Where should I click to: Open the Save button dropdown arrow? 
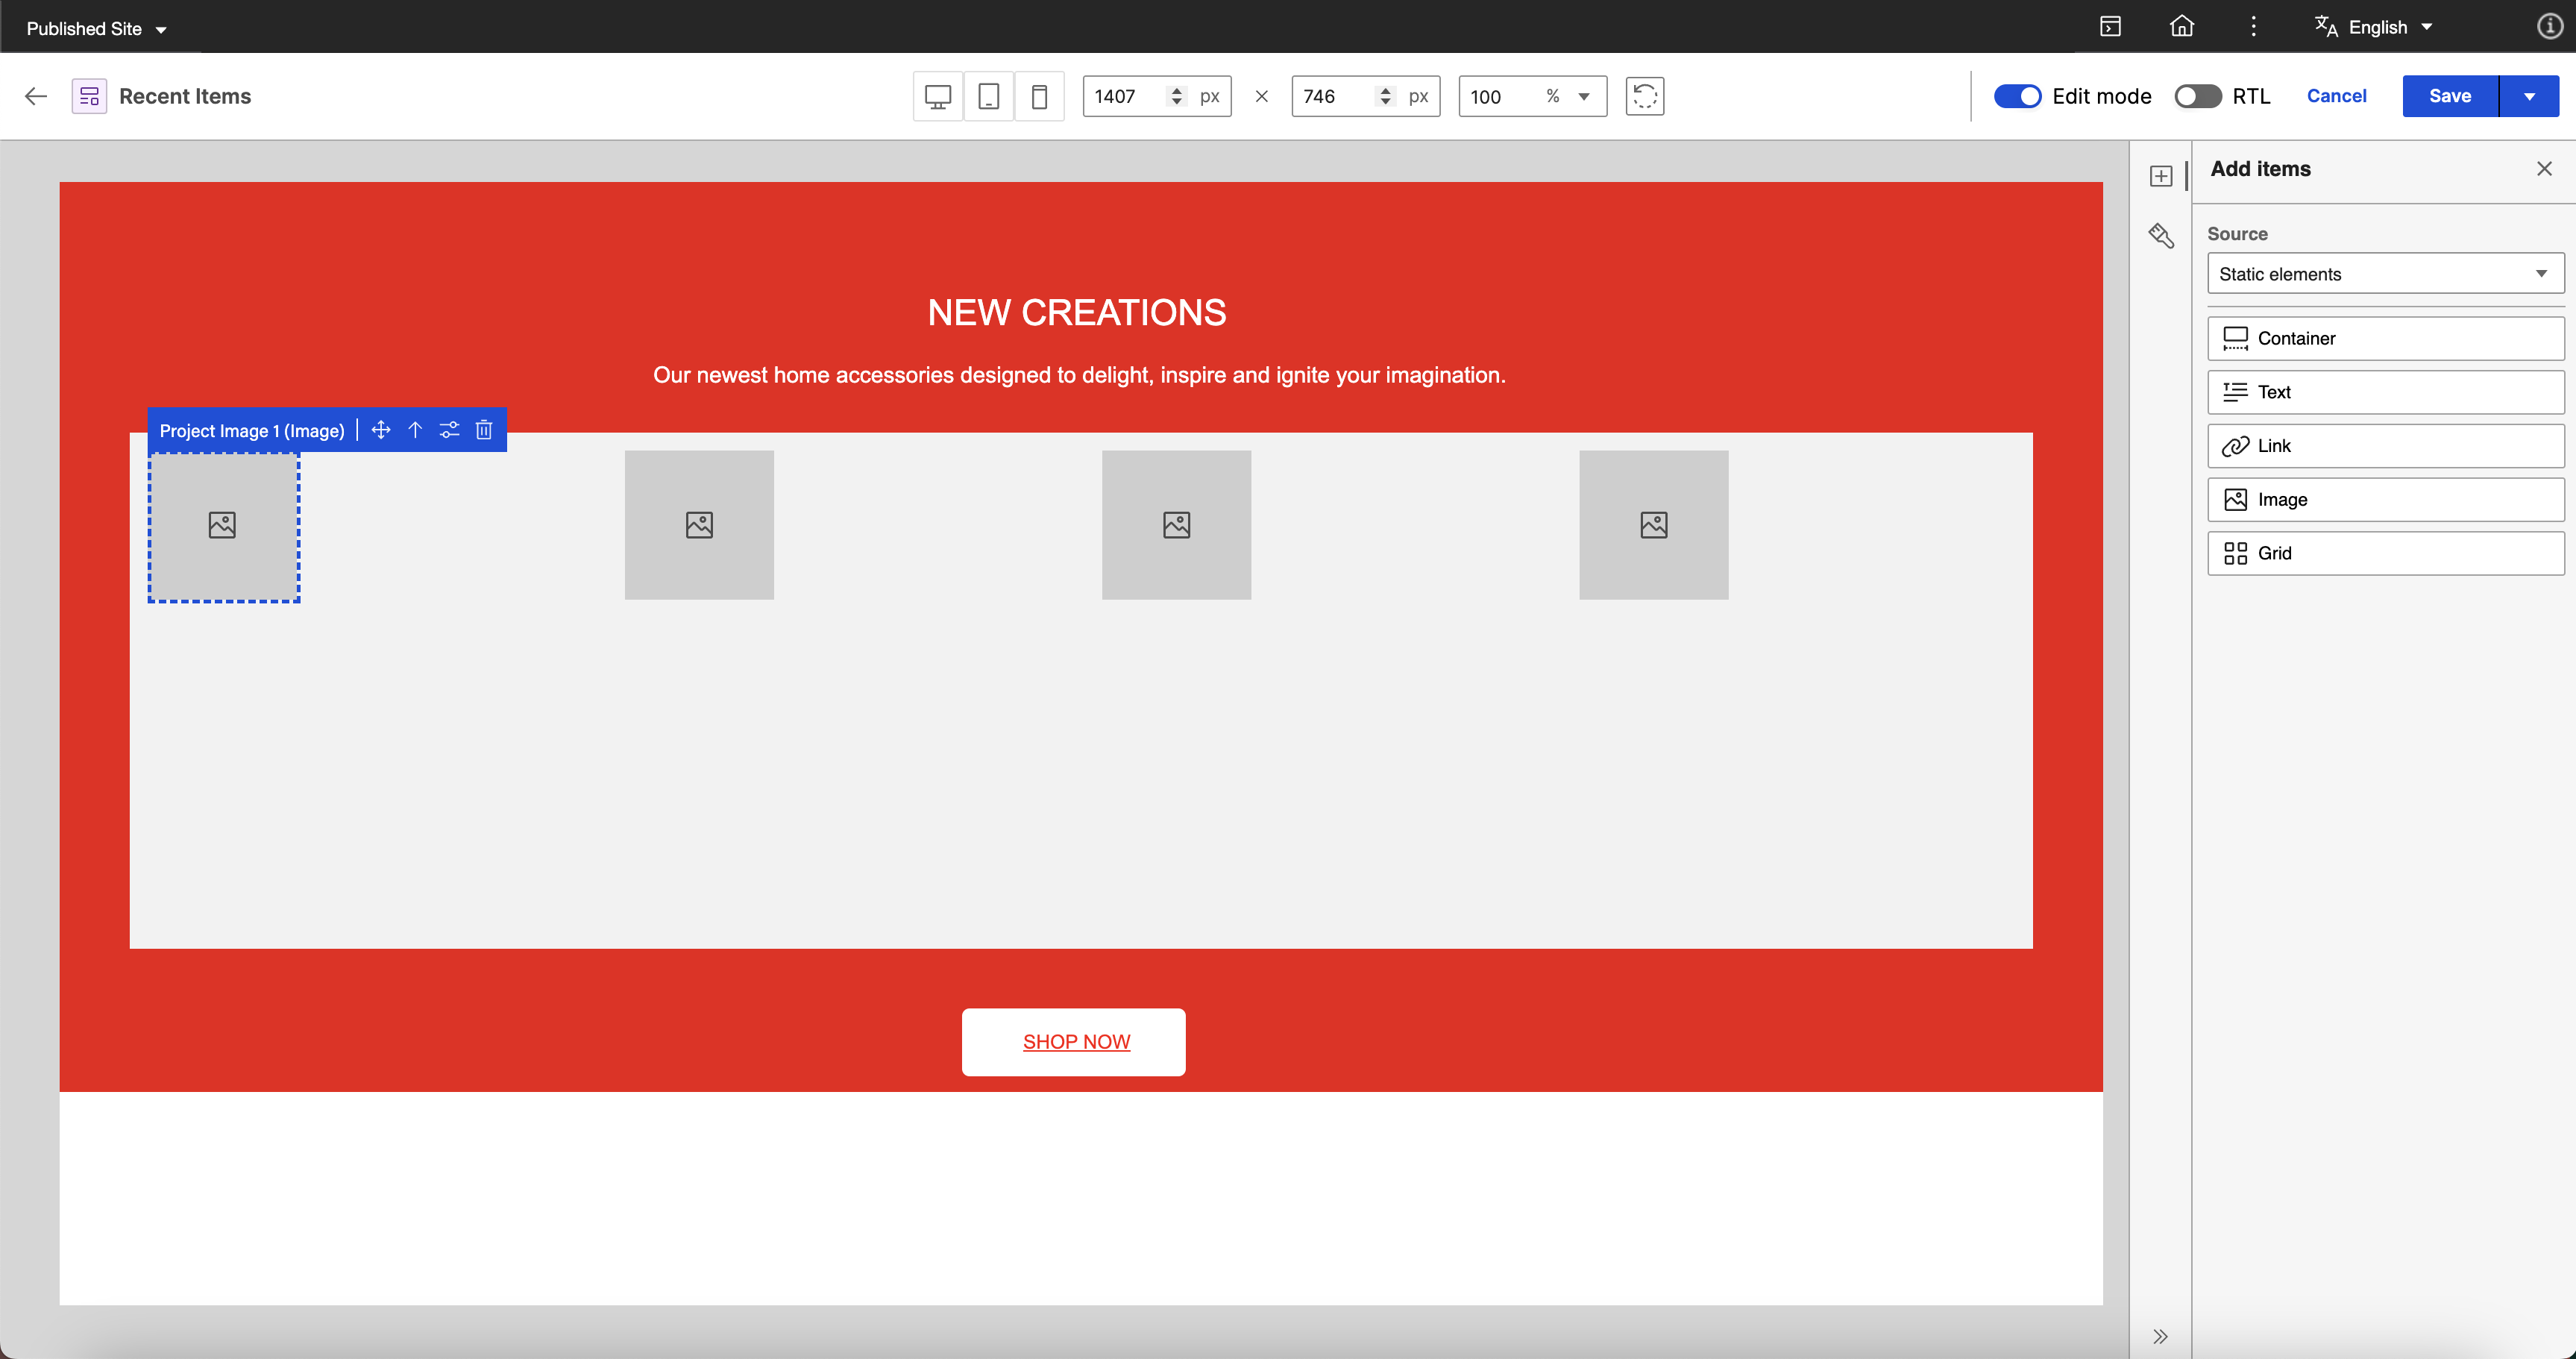pos(2529,96)
